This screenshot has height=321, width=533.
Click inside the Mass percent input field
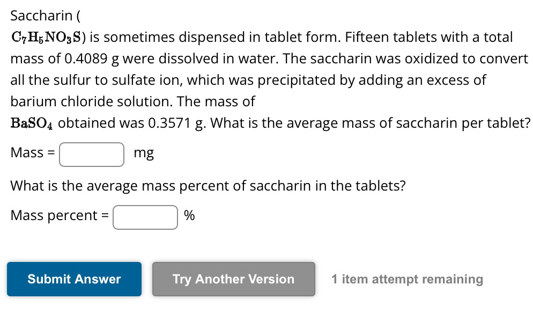tap(145, 217)
